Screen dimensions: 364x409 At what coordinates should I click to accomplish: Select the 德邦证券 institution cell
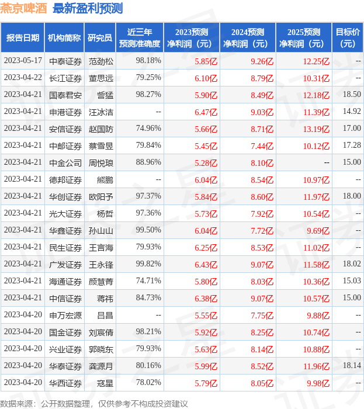(65, 180)
